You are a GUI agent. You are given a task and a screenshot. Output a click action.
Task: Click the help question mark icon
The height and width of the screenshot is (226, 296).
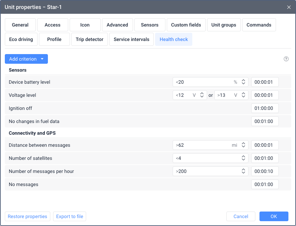point(286,59)
